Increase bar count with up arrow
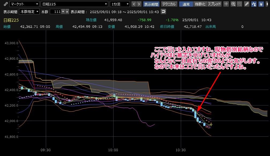The image size is (270, 156). (67, 12)
